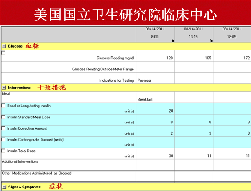Viewport: 251px width, 191px height.
Task: Click the 13:15 correction amount value 3
Action: point(210,133)
